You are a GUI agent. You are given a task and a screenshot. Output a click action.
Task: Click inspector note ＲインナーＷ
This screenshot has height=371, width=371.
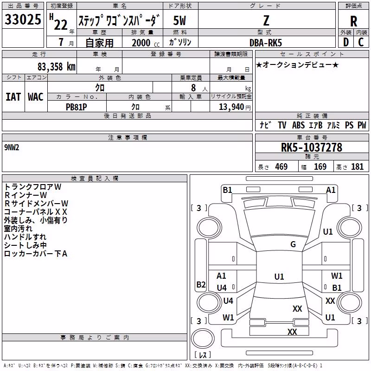pos(26,195)
